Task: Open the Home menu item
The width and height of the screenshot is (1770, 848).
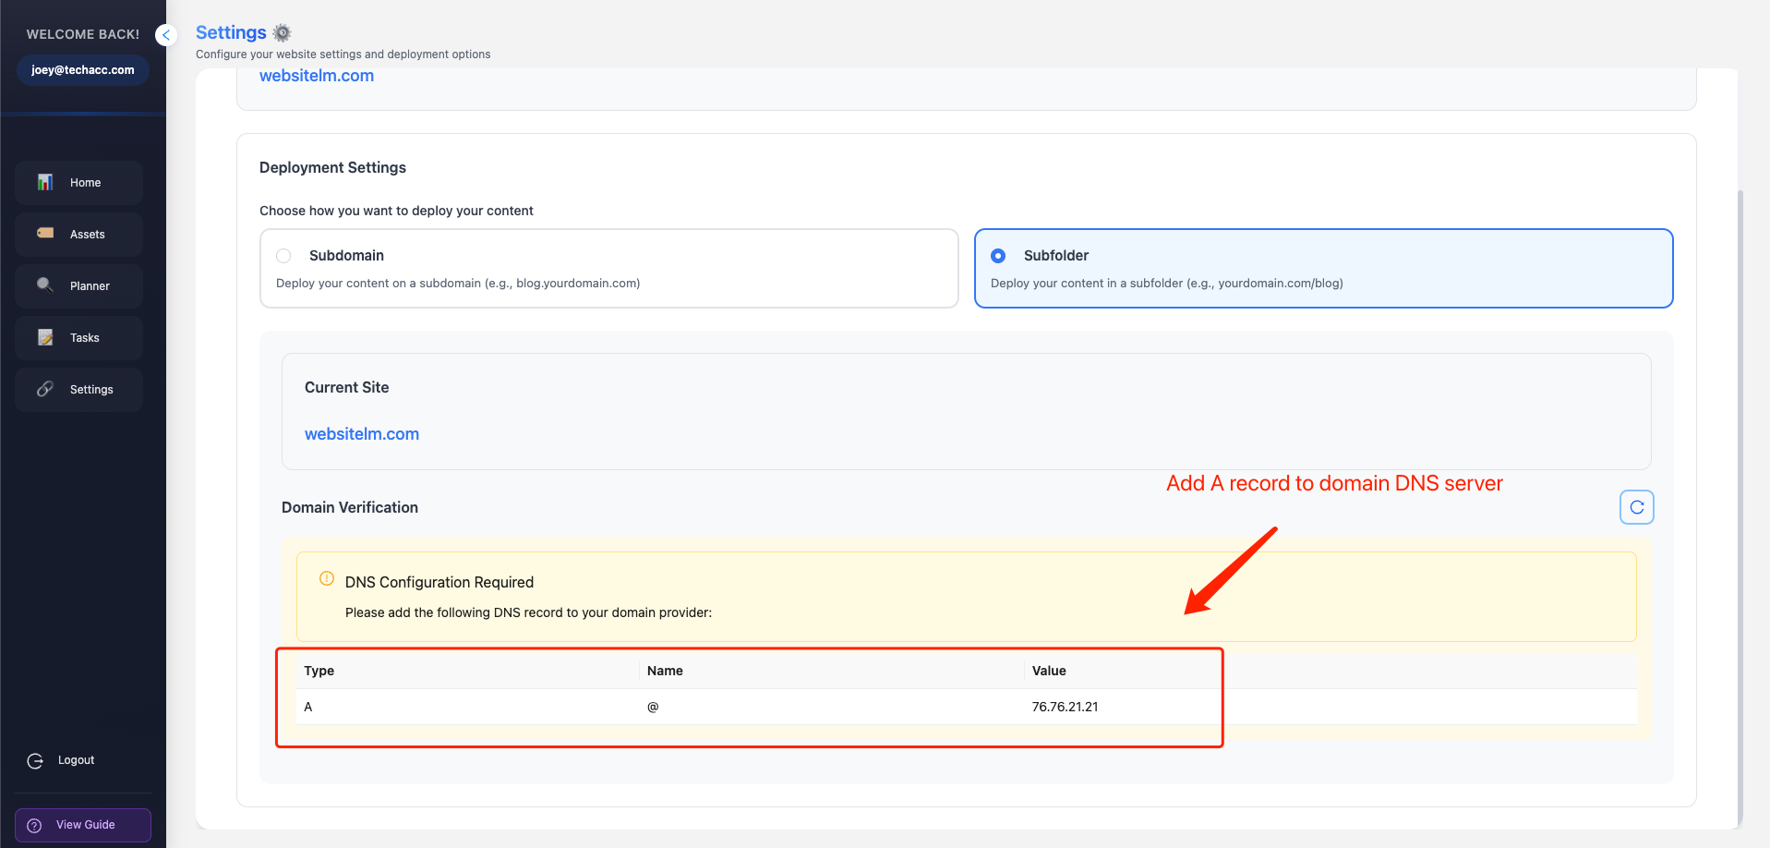Action: pos(78,183)
